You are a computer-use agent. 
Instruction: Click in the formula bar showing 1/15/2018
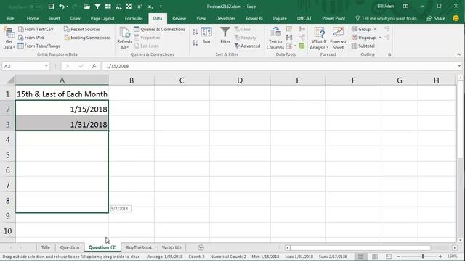click(279, 66)
